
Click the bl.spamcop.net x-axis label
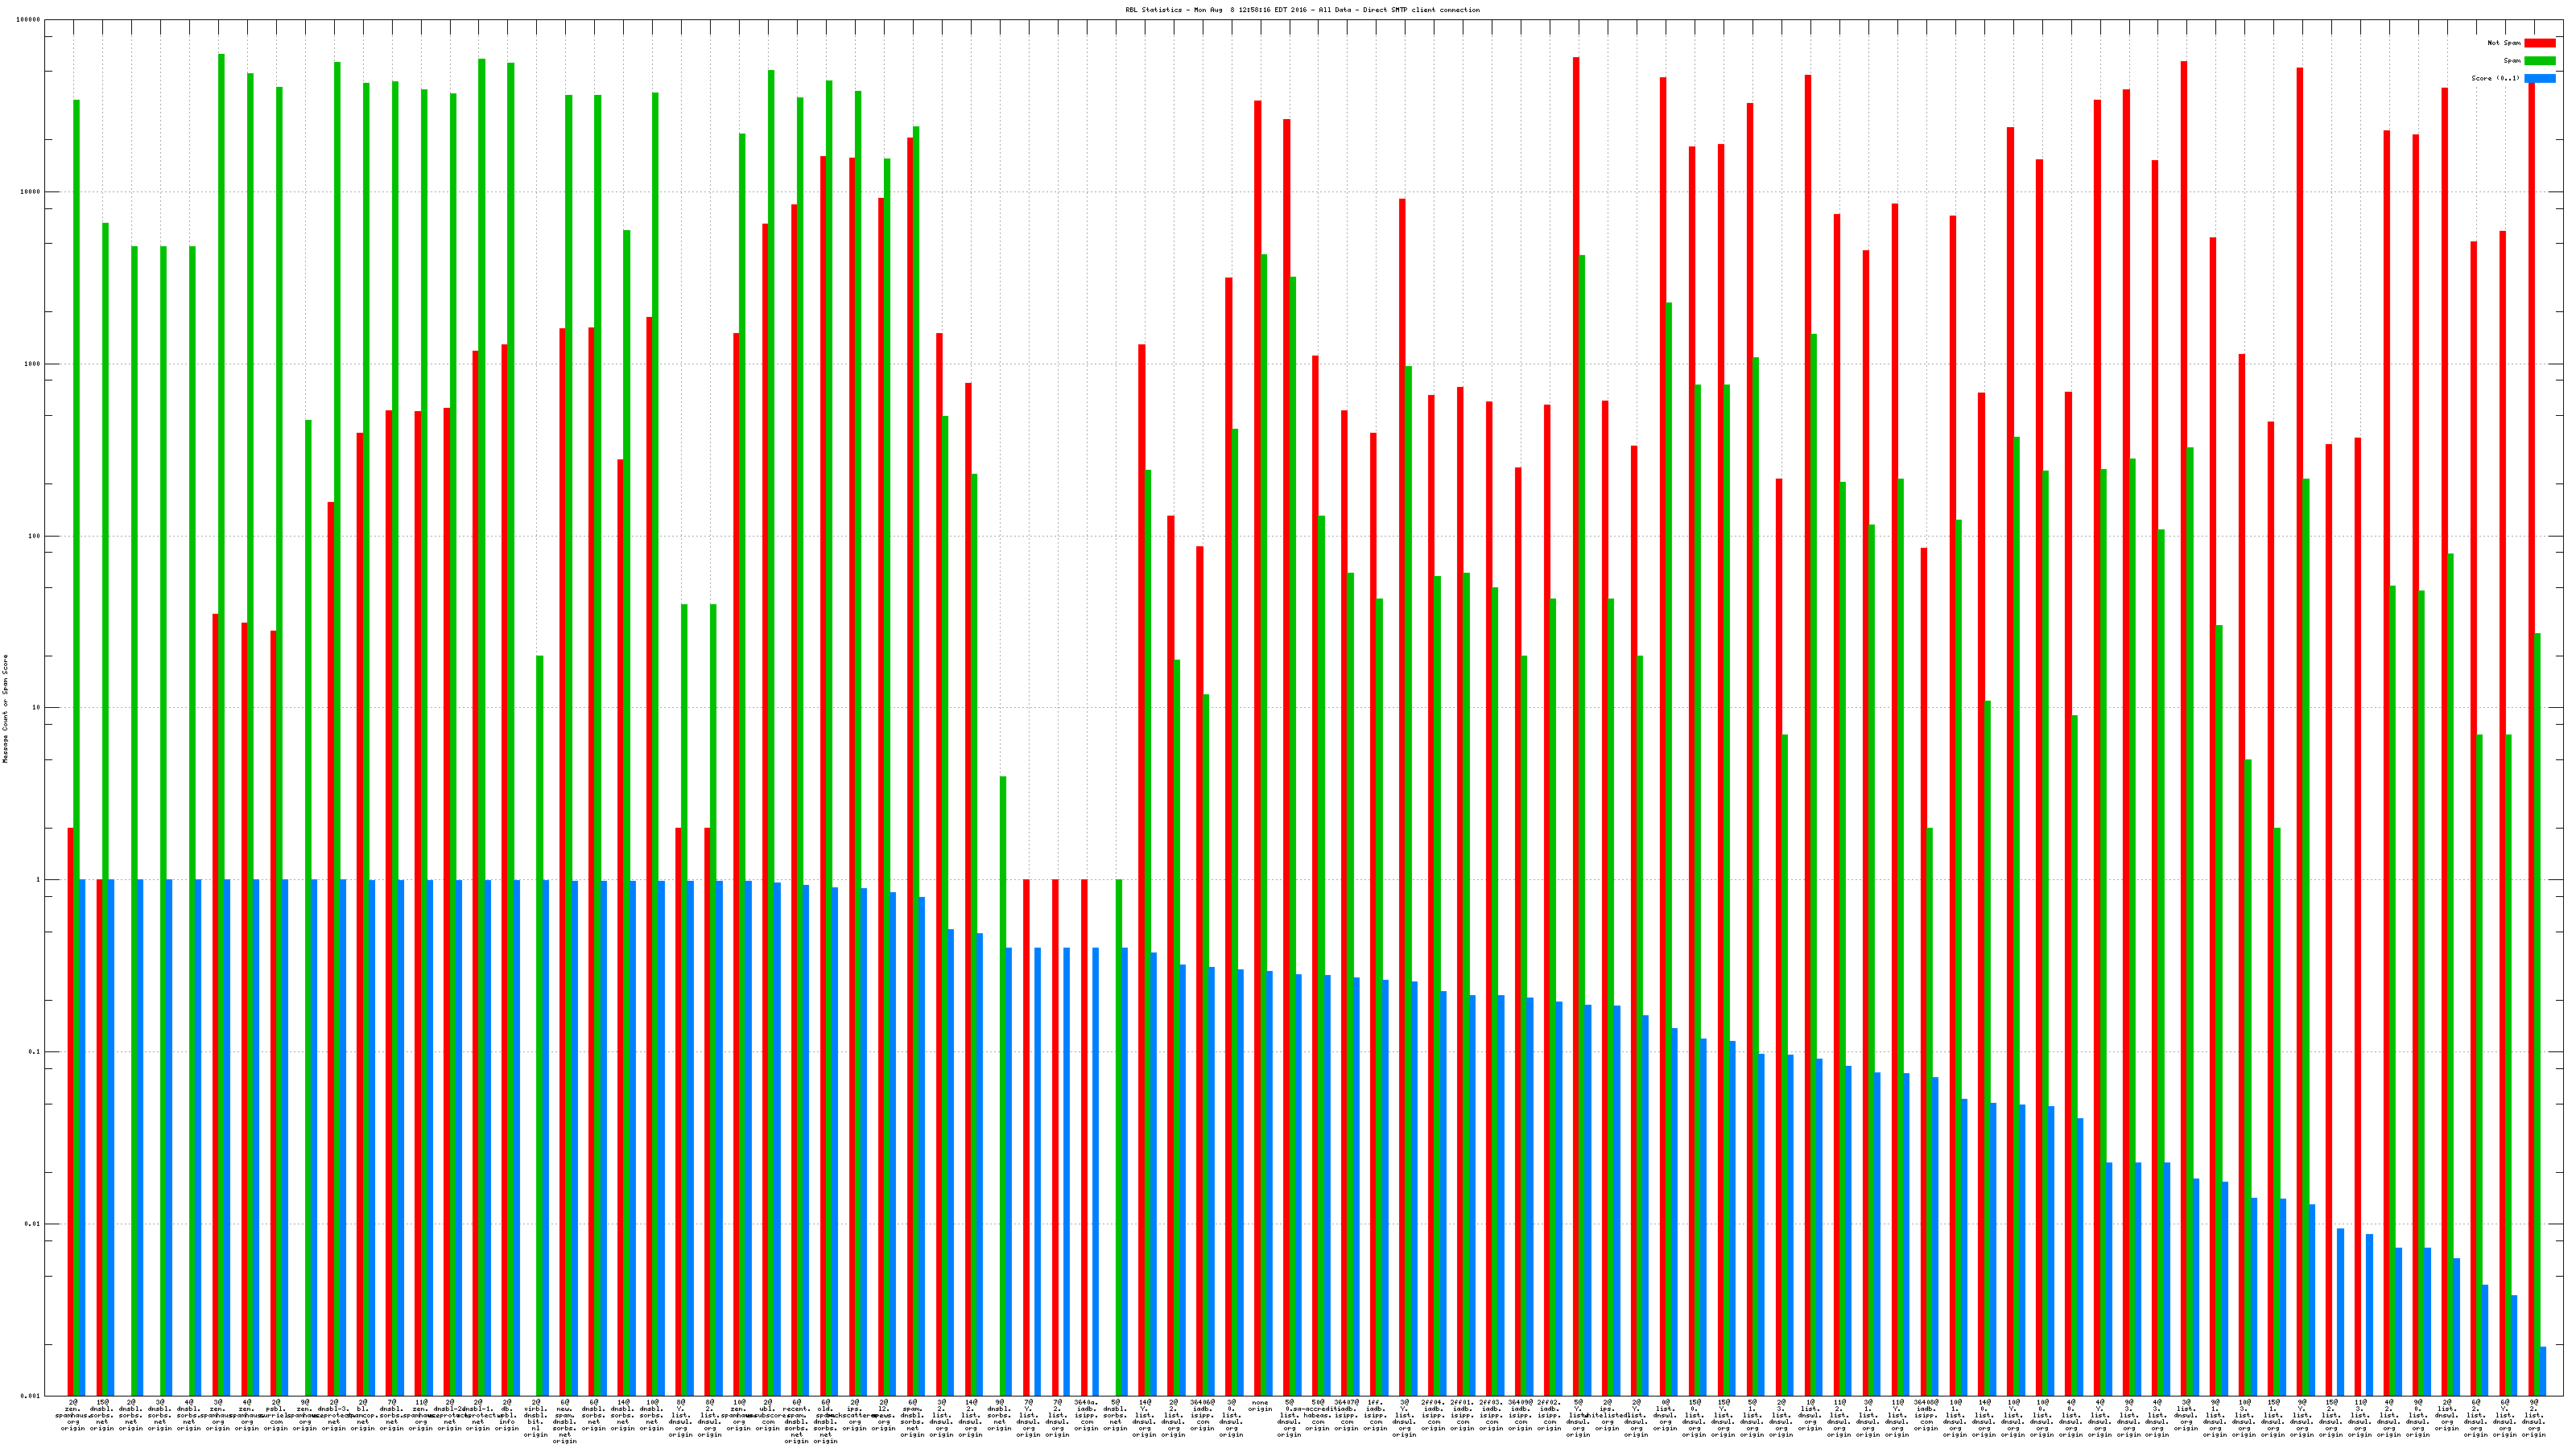(x=363, y=1416)
